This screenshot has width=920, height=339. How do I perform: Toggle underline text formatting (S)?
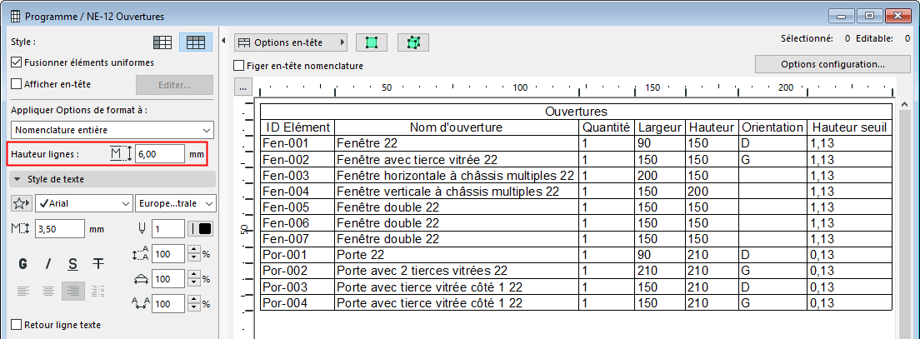pyautogui.click(x=73, y=264)
